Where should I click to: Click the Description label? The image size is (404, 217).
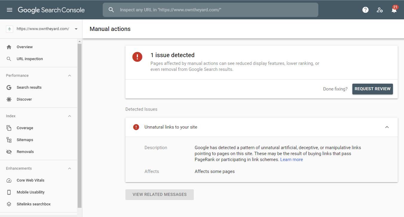tap(156, 148)
